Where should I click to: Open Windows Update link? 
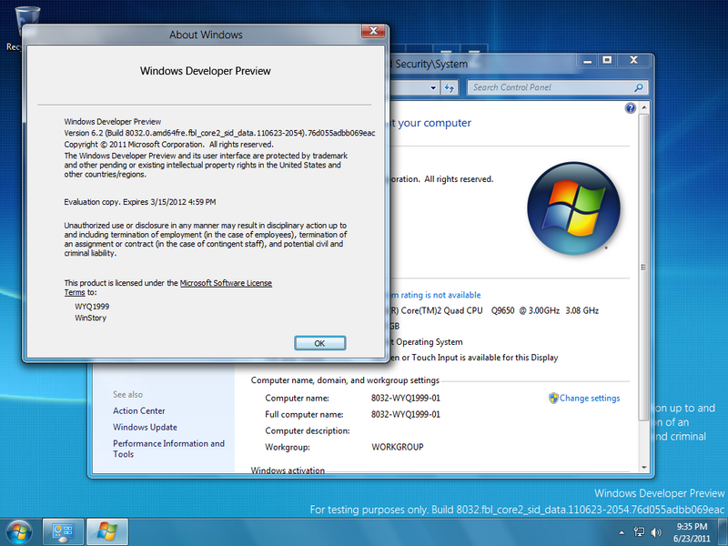point(145,427)
